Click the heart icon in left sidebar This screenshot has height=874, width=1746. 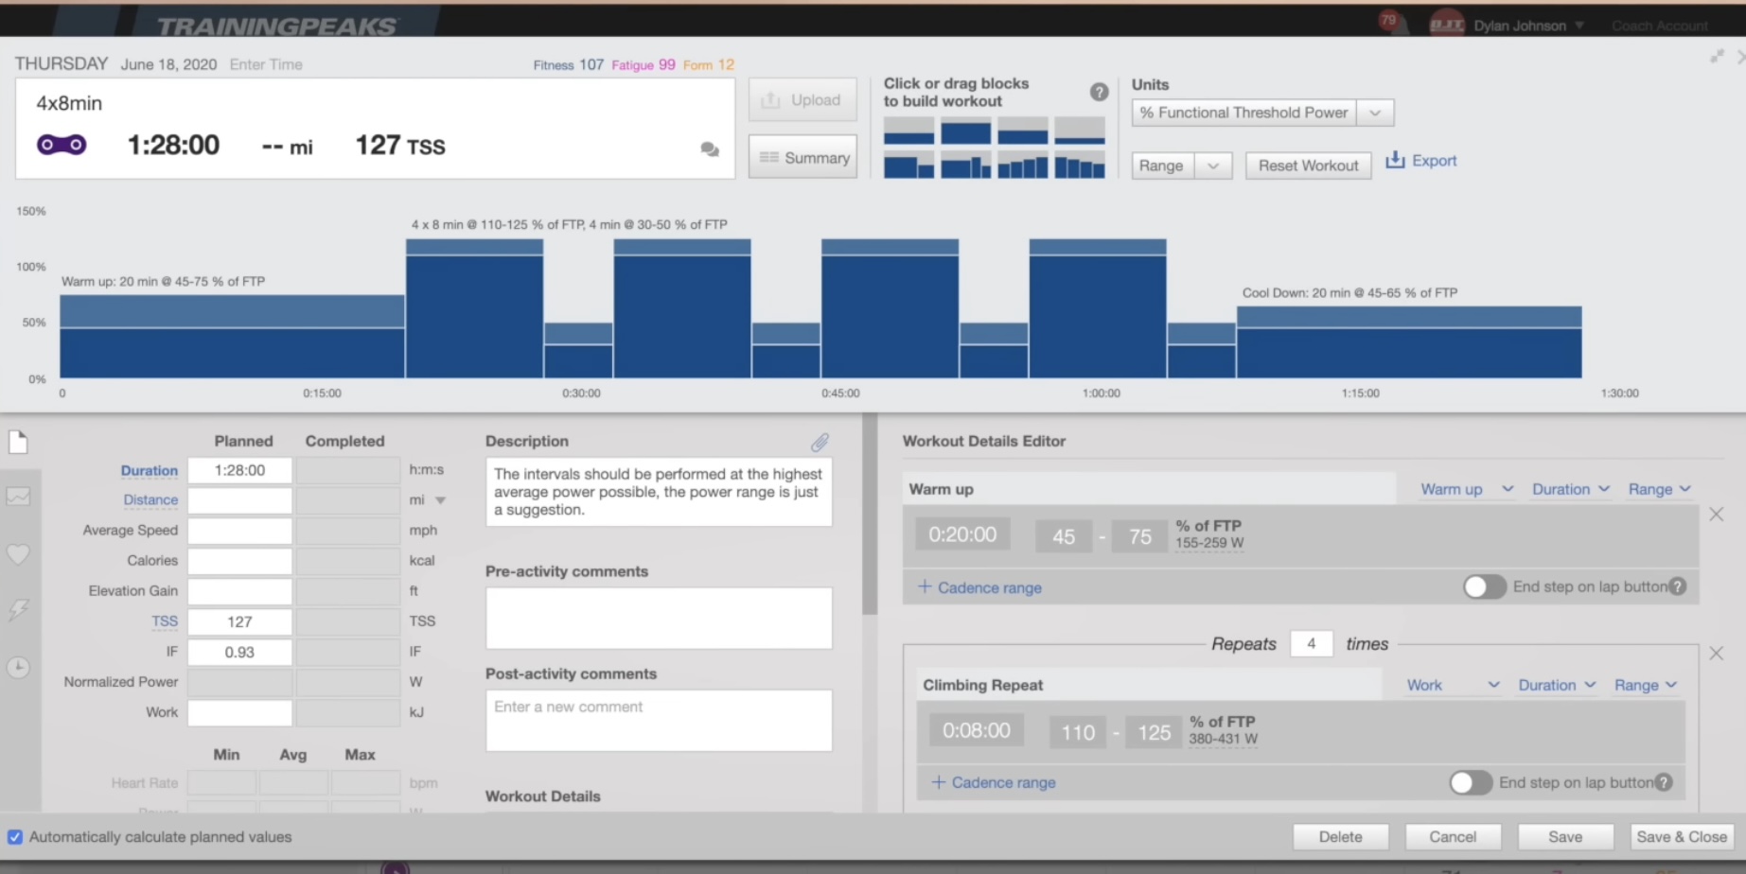18,554
